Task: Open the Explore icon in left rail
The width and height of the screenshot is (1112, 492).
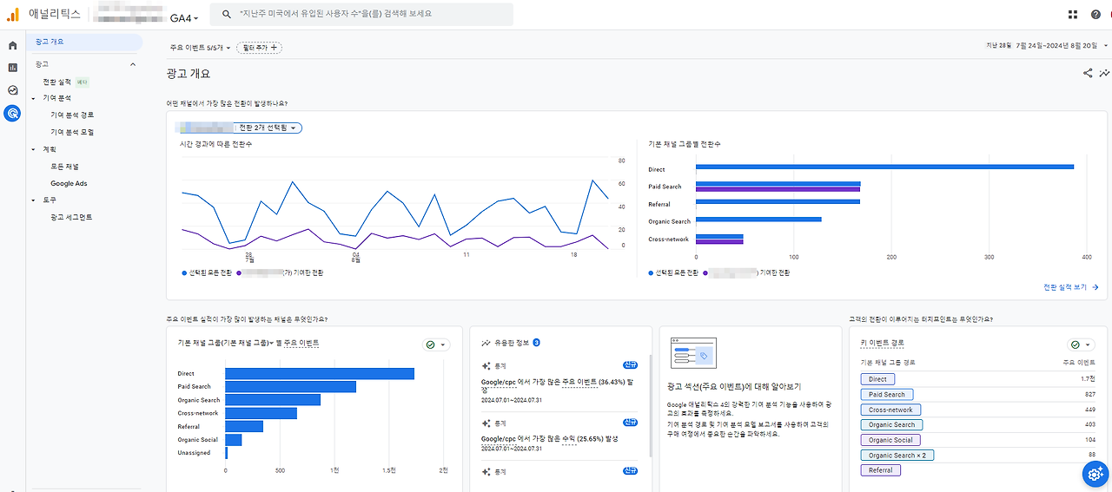Action: point(12,90)
